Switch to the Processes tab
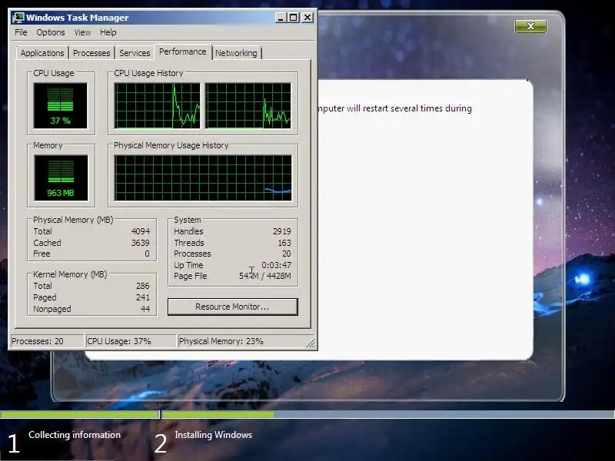This screenshot has width=615, height=461. pyautogui.click(x=91, y=53)
